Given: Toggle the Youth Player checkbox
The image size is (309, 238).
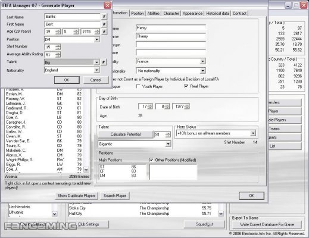Looking at the screenshot, I should 138,86.
